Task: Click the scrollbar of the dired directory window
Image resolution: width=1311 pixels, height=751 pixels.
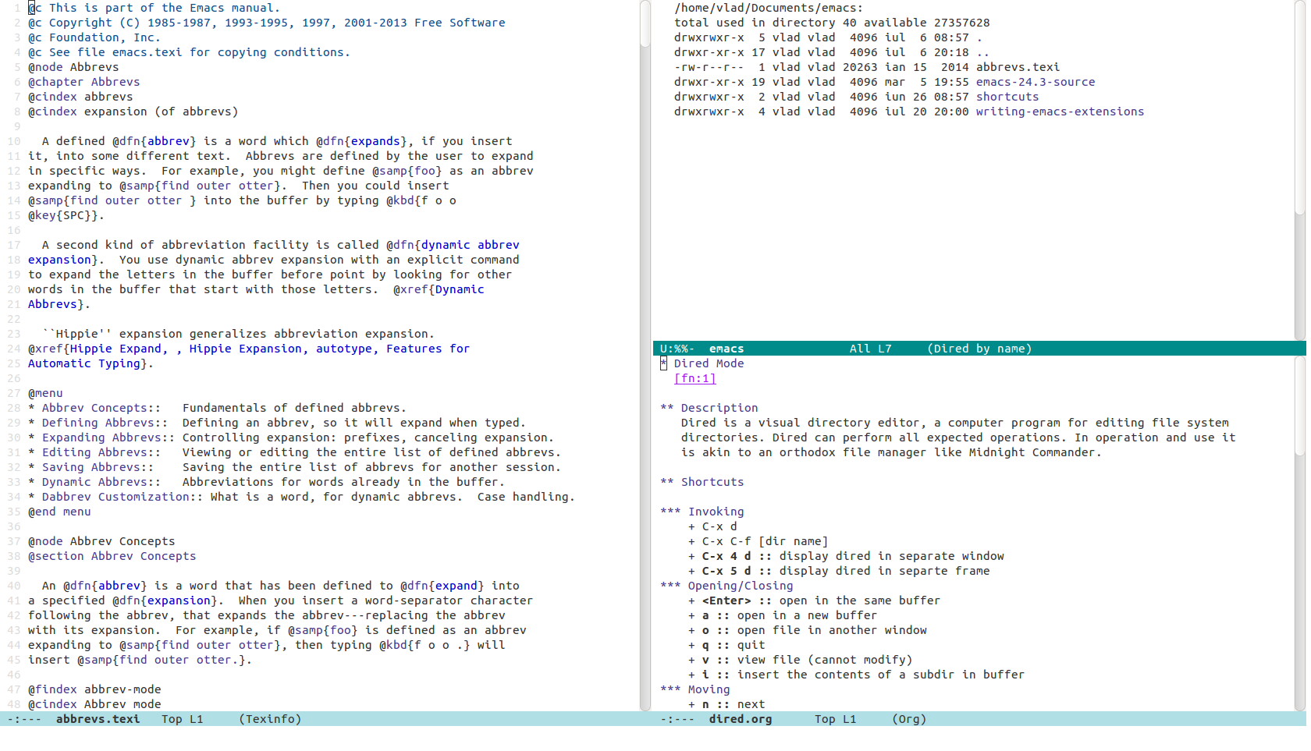Action: 1300,170
